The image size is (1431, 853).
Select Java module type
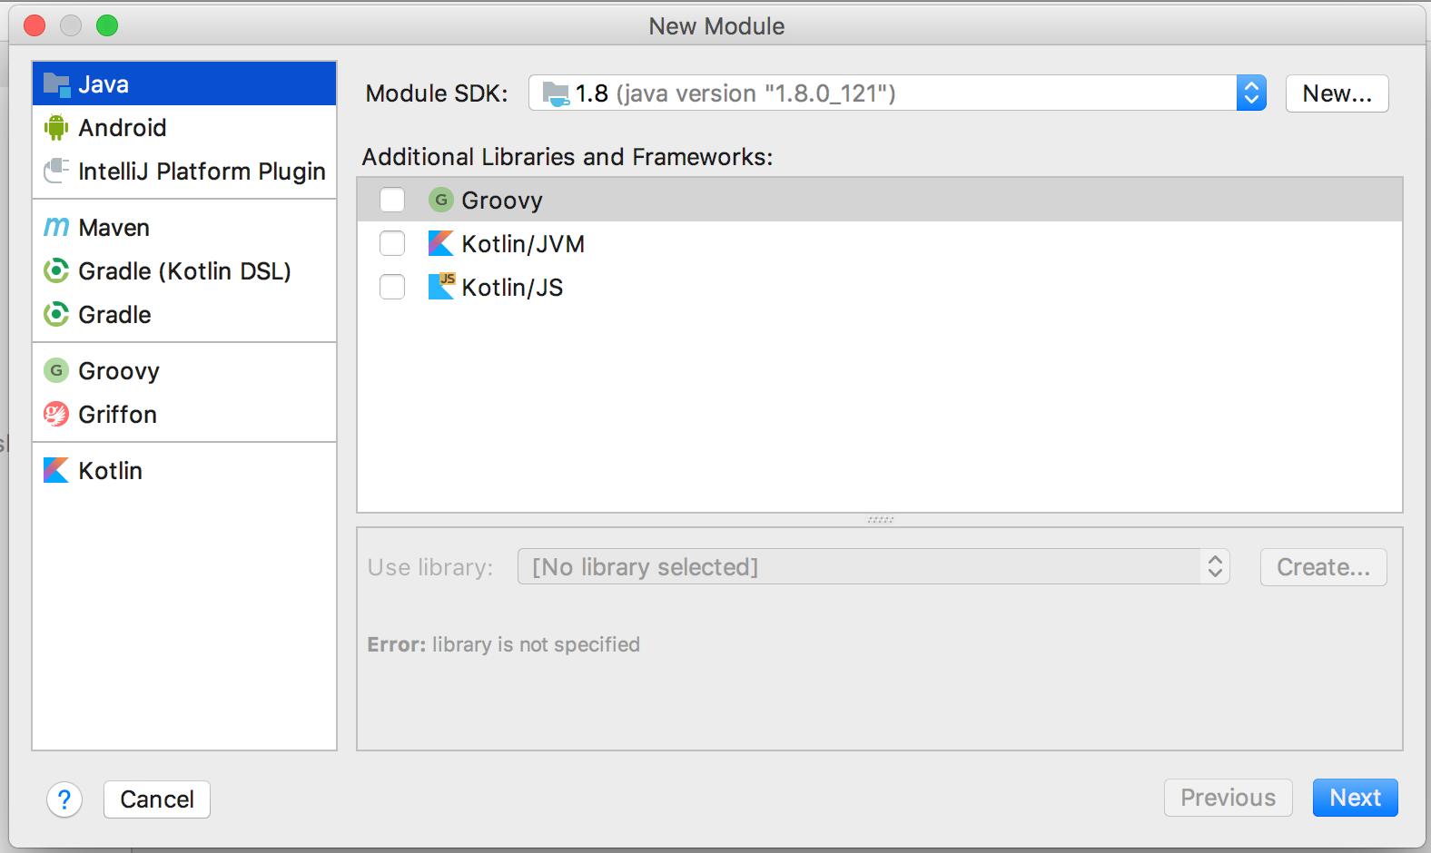pyautogui.click(x=184, y=84)
